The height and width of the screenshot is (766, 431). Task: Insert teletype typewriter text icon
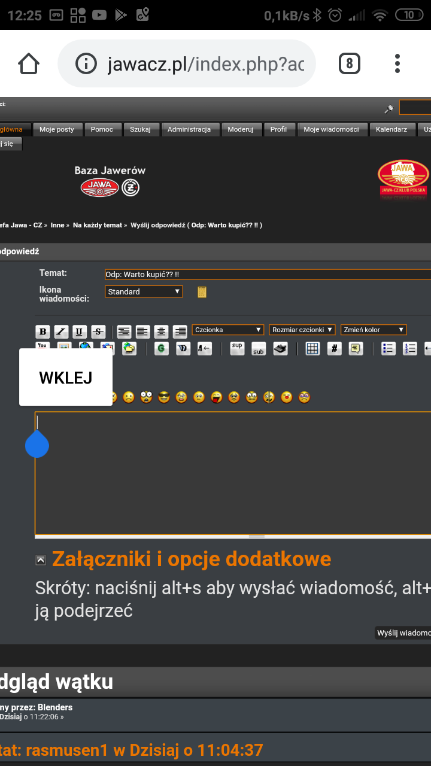280,349
